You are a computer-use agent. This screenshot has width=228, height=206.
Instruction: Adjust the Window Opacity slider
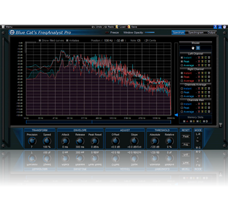[150, 32]
